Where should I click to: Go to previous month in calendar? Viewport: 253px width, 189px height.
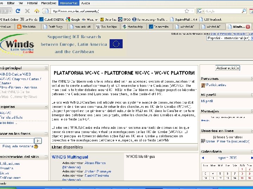pos(203,158)
